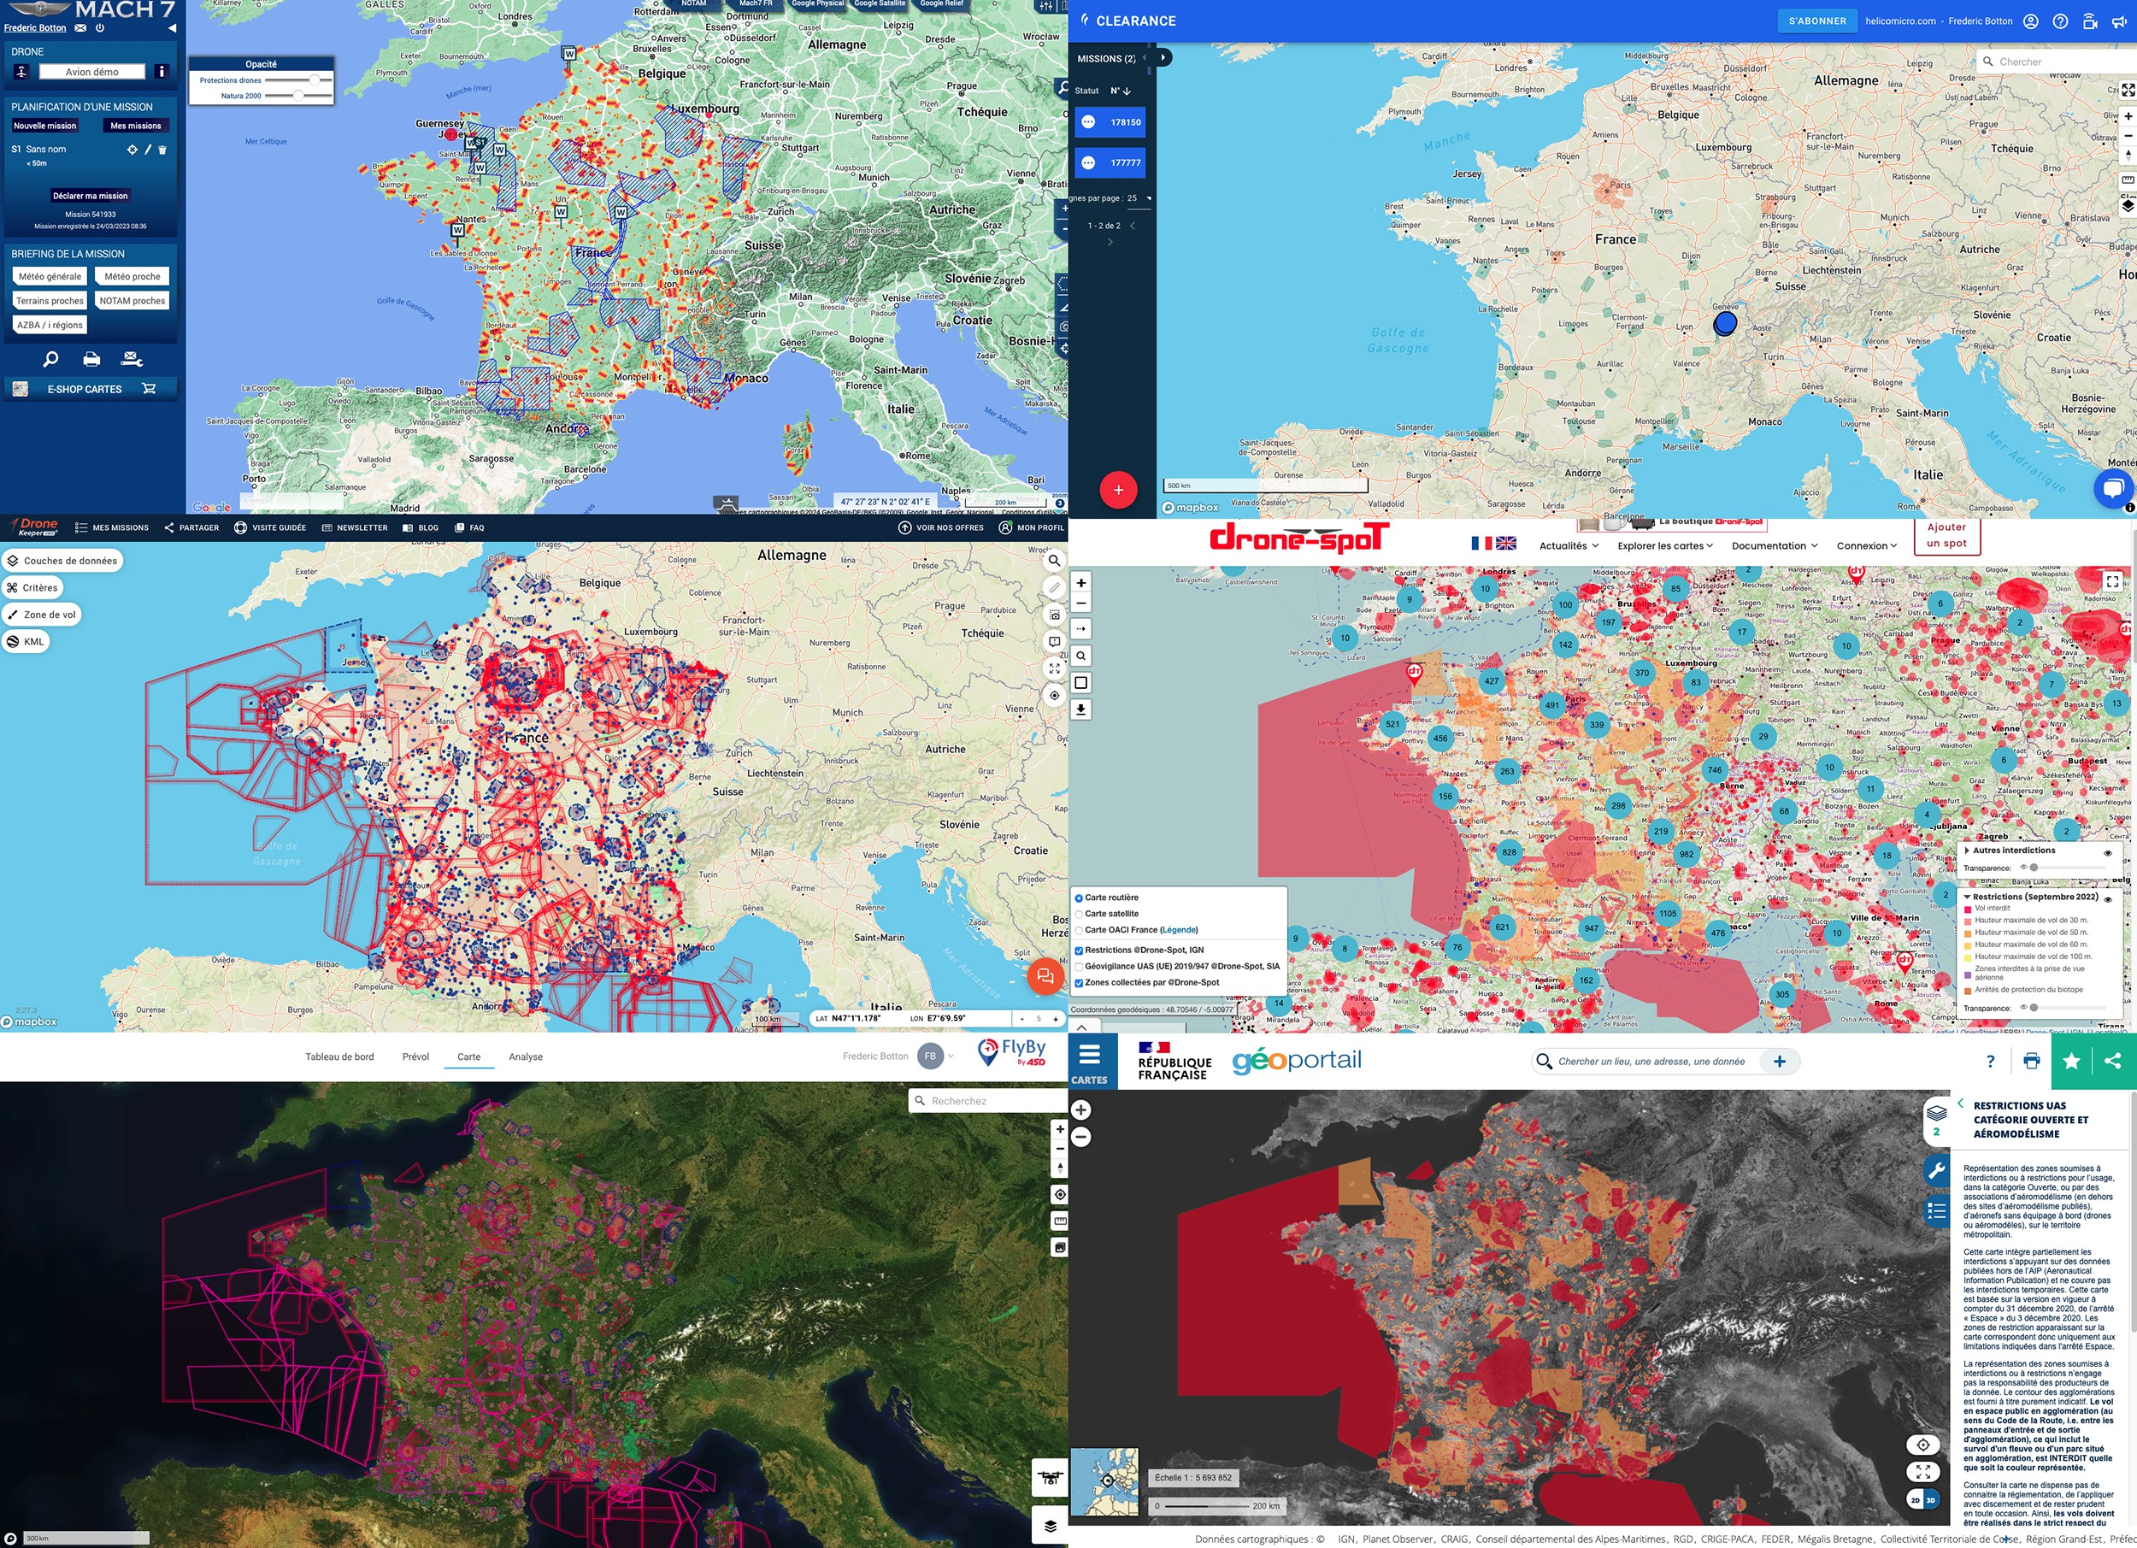Open Clearance account profile icon
The height and width of the screenshot is (1548, 2137).
pos(2030,21)
